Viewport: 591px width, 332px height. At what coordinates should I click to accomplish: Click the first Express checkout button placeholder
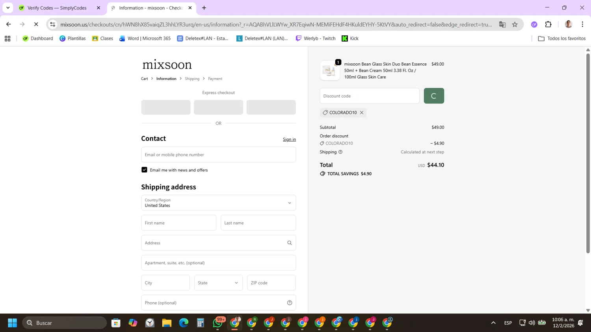click(166, 107)
